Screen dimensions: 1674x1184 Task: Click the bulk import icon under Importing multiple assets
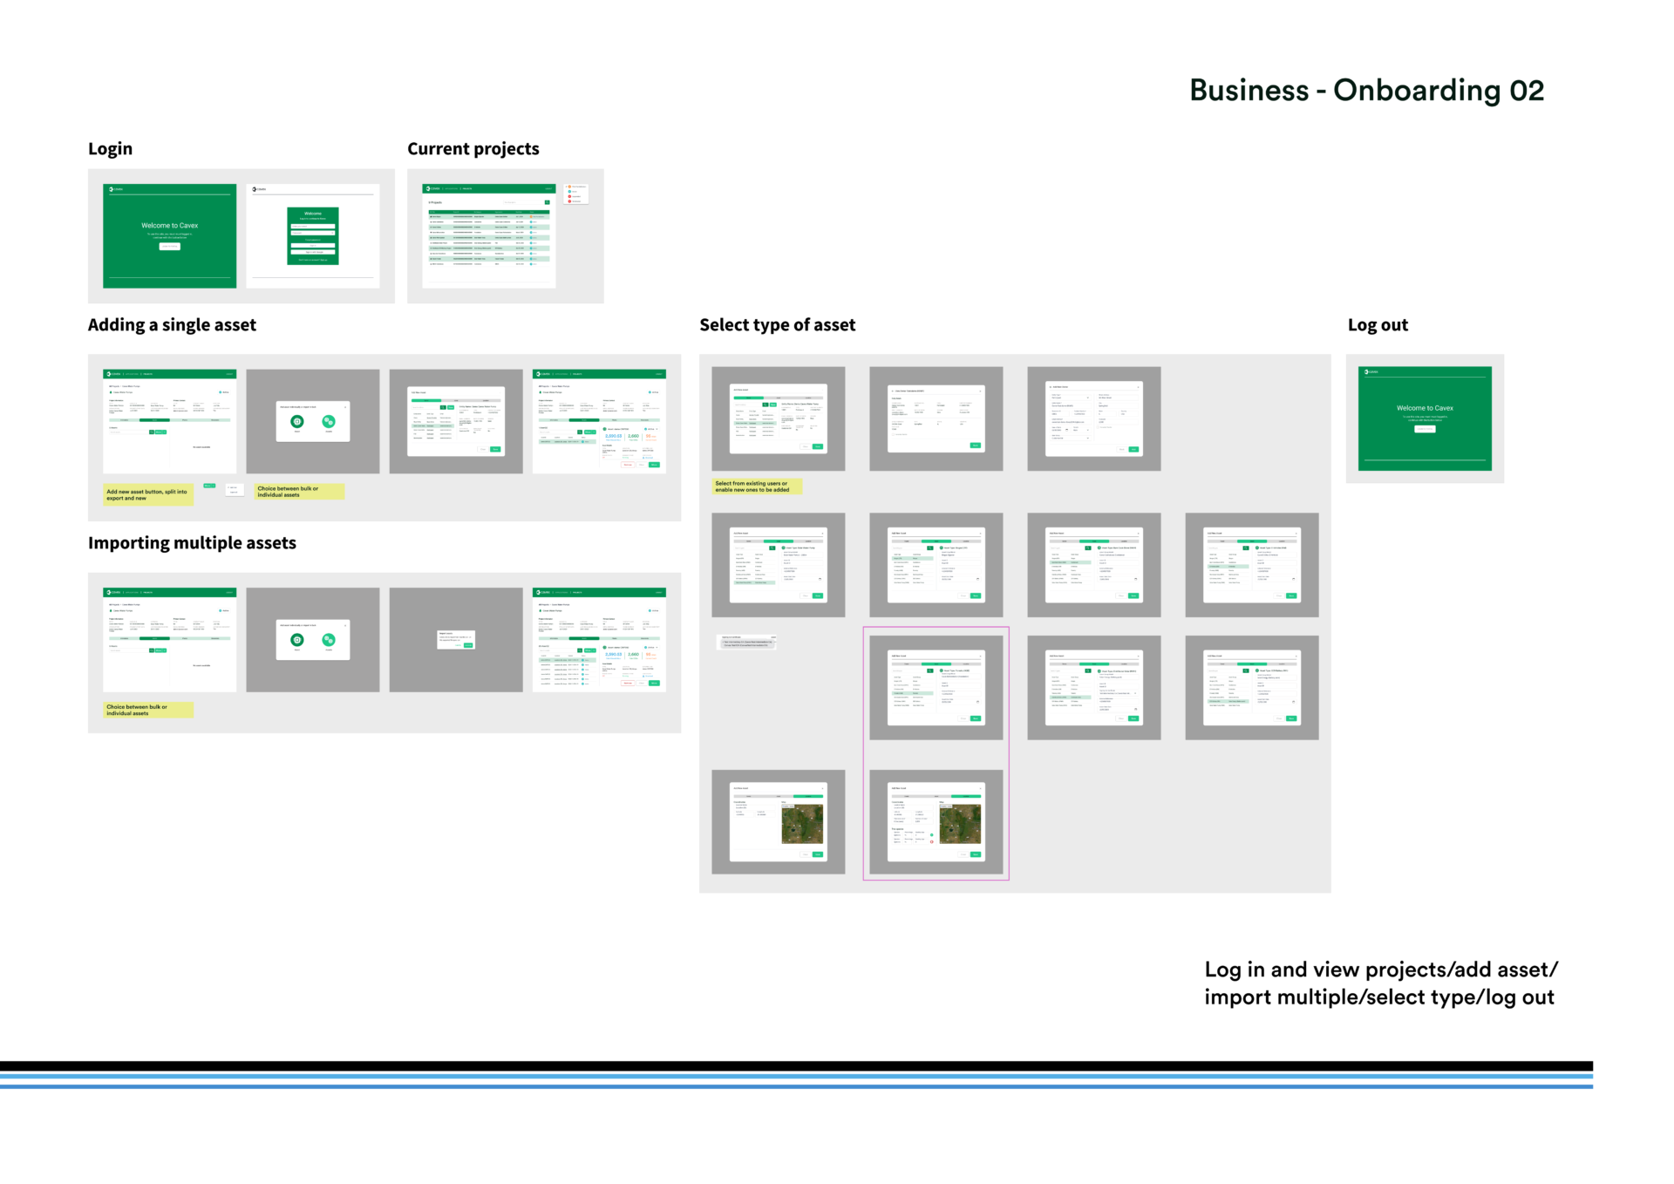pos(329,640)
